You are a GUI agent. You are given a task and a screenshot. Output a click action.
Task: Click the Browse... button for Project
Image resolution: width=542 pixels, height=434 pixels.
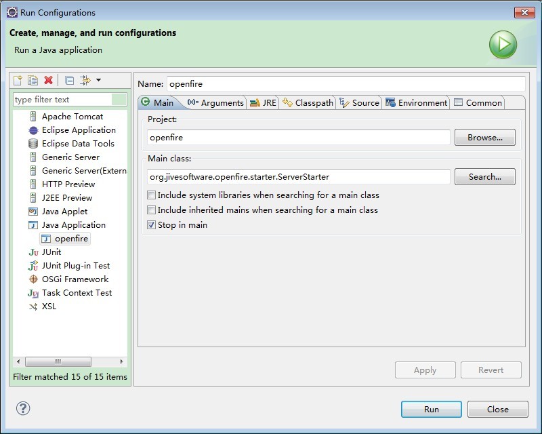(484, 138)
